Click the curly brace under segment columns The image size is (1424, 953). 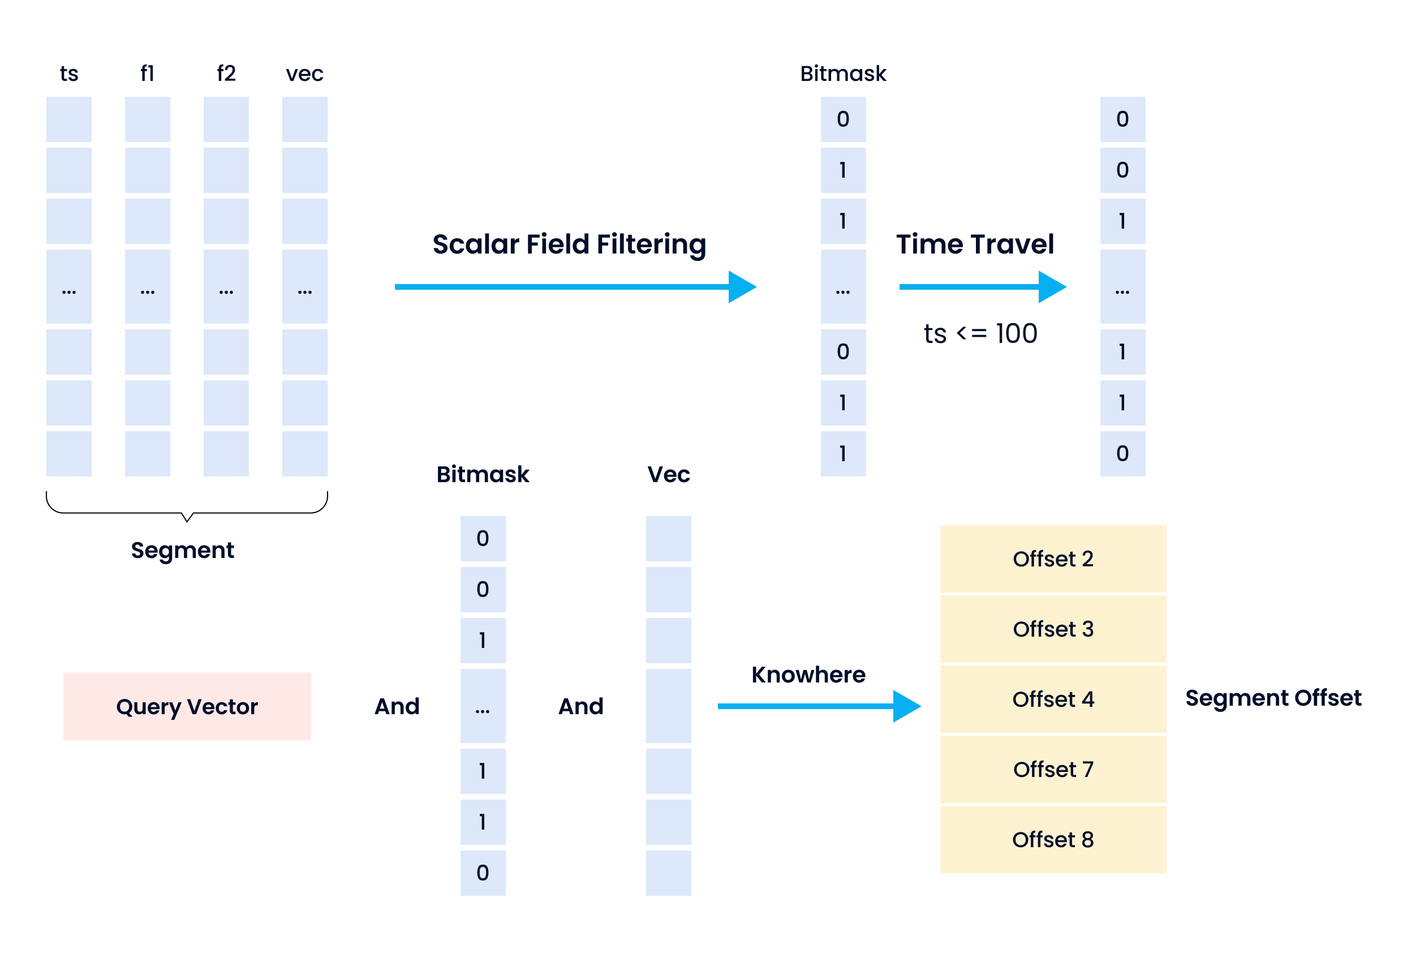click(187, 508)
